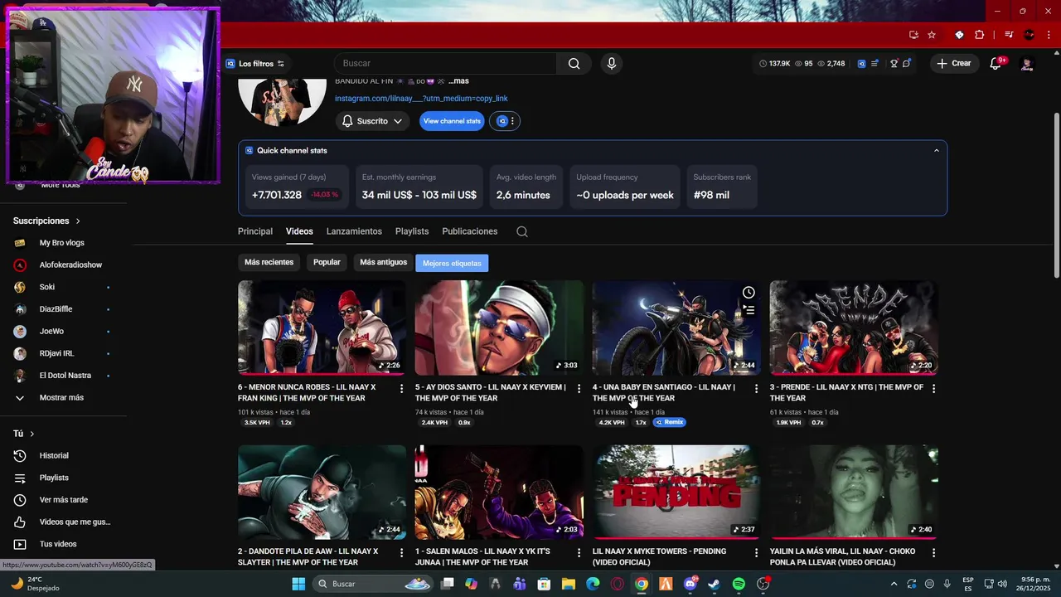The width and height of the screenshot is (1061, 597).
Task: Open Steam from the taskbar
Action: [x=714, y=584]
